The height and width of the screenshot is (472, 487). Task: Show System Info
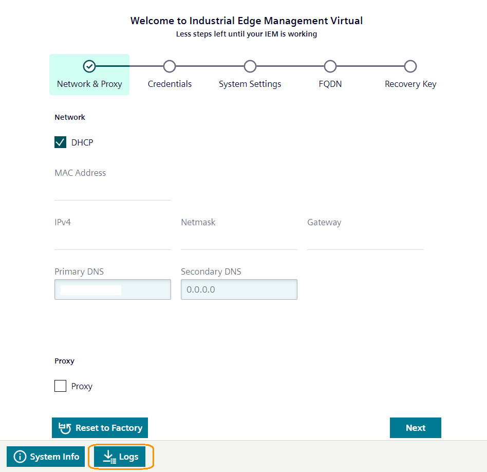45,457
